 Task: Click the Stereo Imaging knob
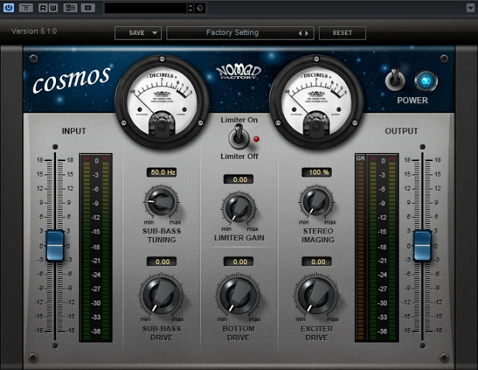coord(317,202)
